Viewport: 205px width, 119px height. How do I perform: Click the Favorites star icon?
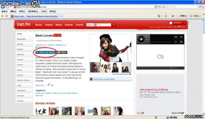[2, 16]
